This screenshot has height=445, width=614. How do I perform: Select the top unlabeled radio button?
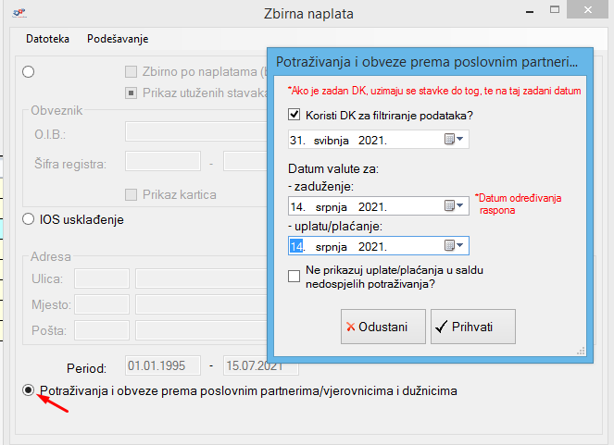tap(29, 71)
